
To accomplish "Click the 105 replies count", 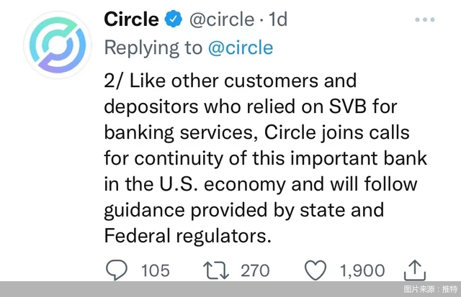I will [x=155, y=270].
